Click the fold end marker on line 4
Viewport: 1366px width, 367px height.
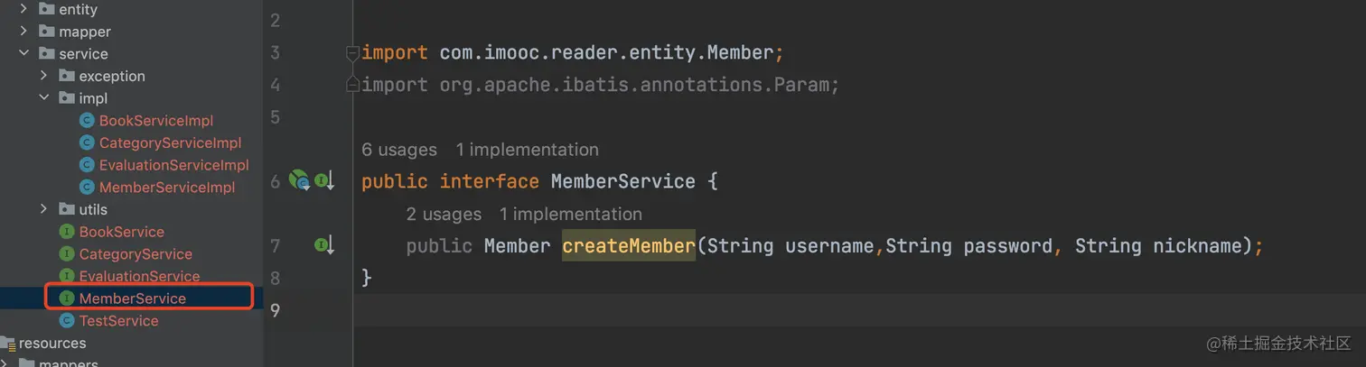(353, 85)
